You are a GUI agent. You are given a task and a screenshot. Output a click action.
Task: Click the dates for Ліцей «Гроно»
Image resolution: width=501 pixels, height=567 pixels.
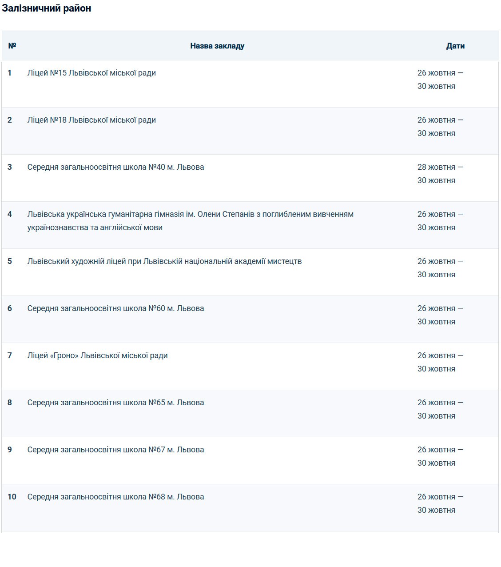[x=440, y=362]
